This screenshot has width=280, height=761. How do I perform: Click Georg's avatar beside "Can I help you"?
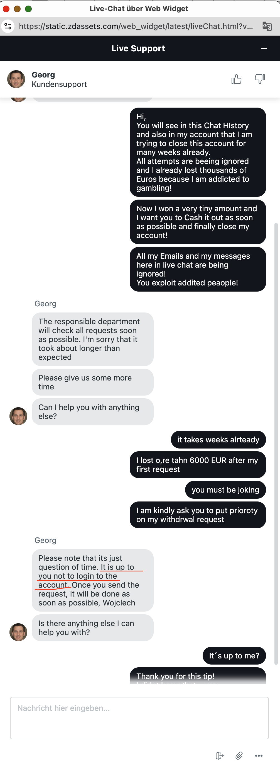(x=18, y=416)
